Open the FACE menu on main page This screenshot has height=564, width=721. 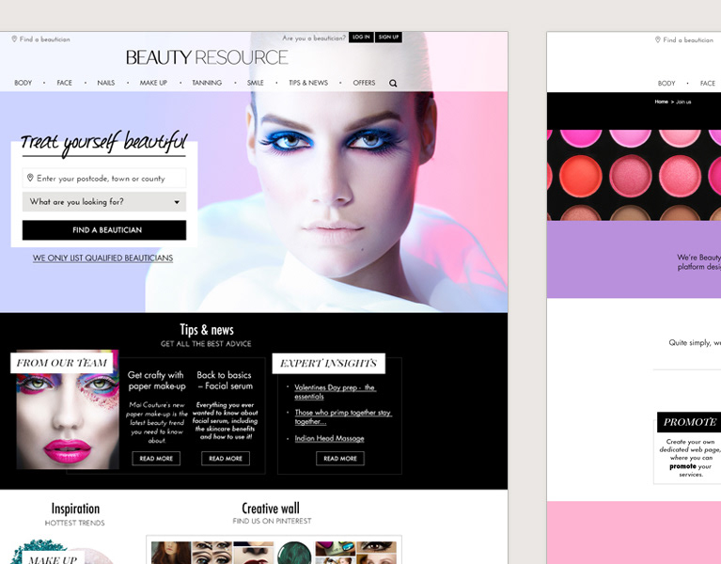click(x=64, y=83)
